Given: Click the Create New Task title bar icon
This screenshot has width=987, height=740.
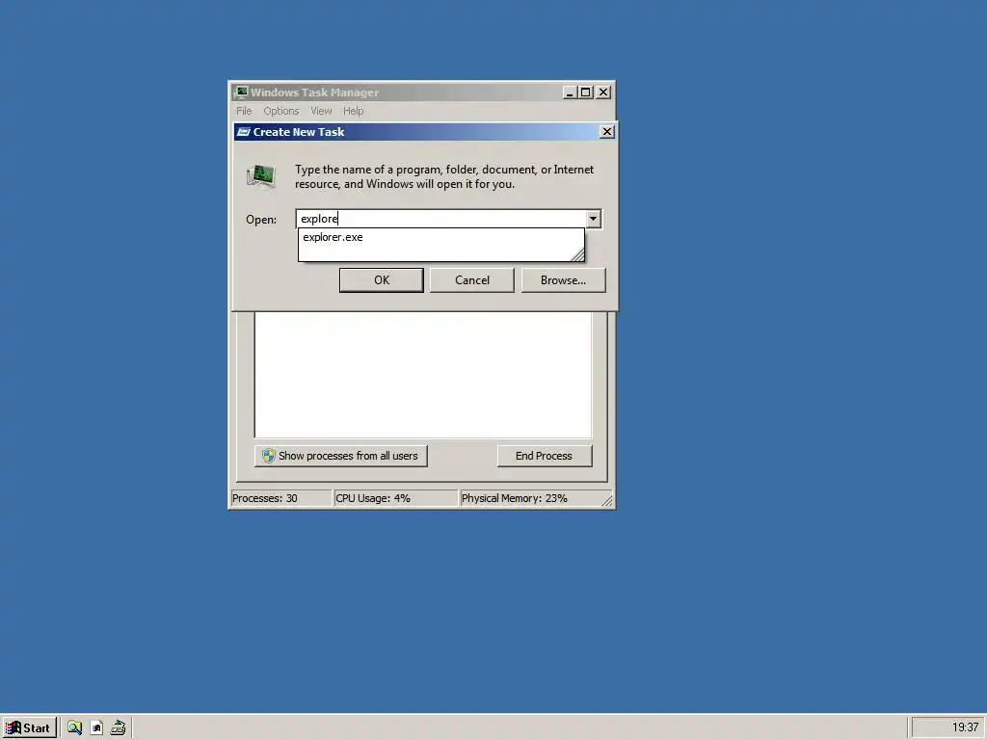Looking at the screenshot, I should click(243, 131).
